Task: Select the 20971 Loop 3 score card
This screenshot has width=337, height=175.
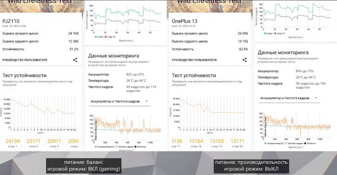Action: pyautogui.click(x=54, y=143)
